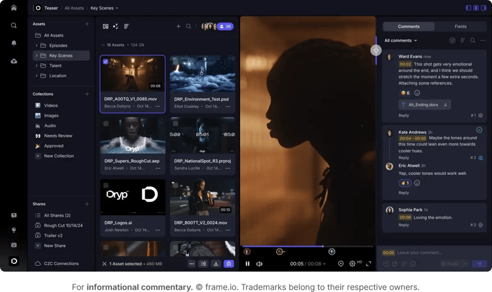Compare selected asset icon

pos(204,264)
